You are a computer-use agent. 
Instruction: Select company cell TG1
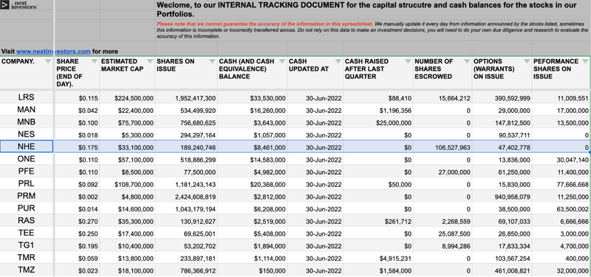coord(26,245)
